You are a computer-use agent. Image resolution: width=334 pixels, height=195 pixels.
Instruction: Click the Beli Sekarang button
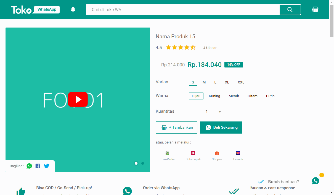[221, 127]
